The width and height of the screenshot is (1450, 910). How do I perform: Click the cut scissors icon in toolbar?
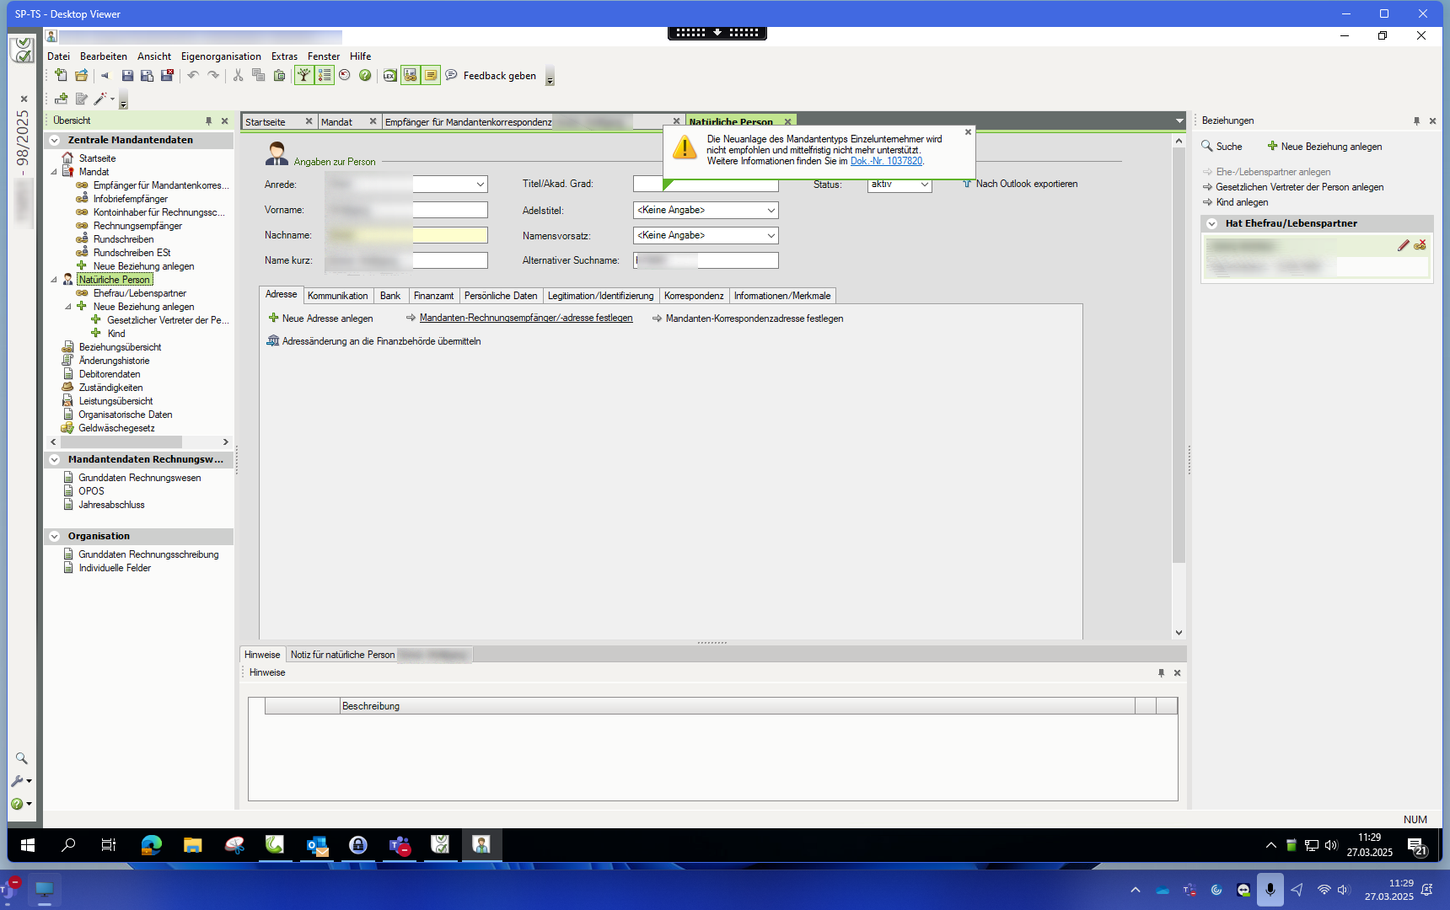pos(239,76)
